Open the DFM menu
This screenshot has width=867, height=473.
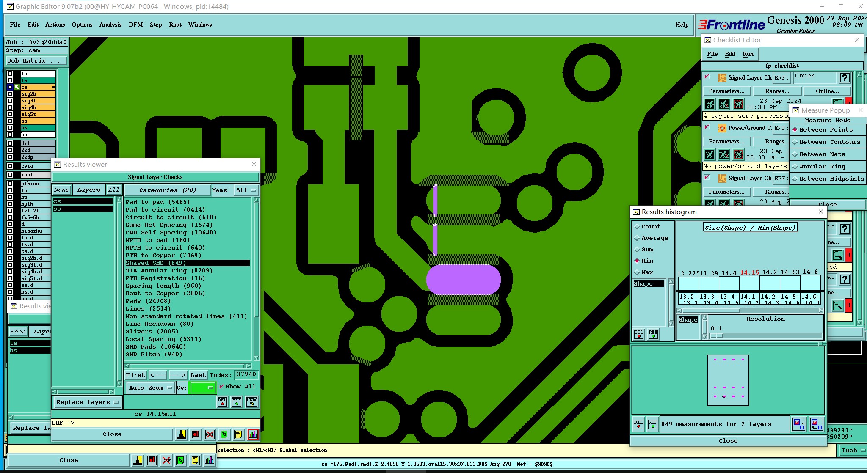tap(135, 25)
